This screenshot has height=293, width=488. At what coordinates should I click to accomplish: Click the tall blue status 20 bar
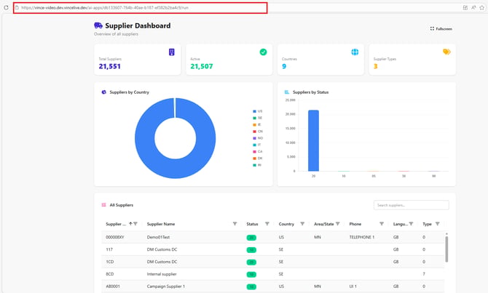tap(313, 140)
